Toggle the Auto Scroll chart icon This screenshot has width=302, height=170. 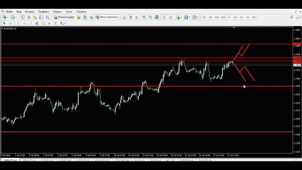point(164,17)
